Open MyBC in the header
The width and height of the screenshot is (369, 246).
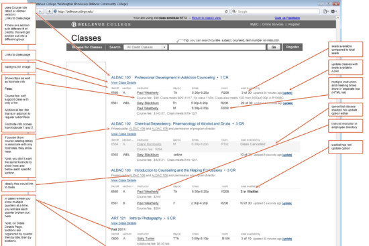pyautogui.click(x=254, y=24)
